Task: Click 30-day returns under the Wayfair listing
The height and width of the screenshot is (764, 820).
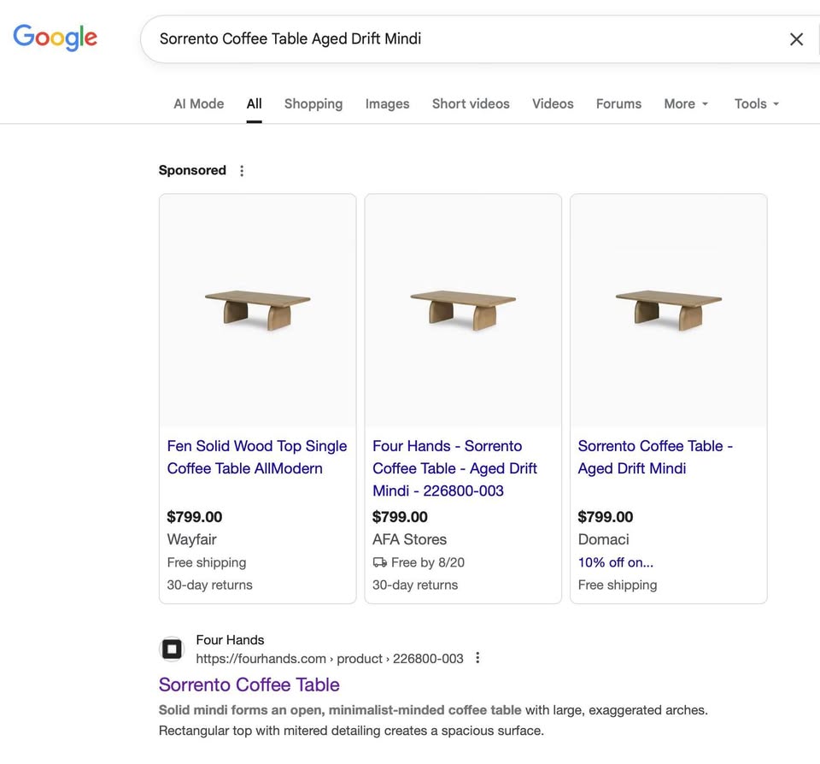Action: click(x=210, y=585)
